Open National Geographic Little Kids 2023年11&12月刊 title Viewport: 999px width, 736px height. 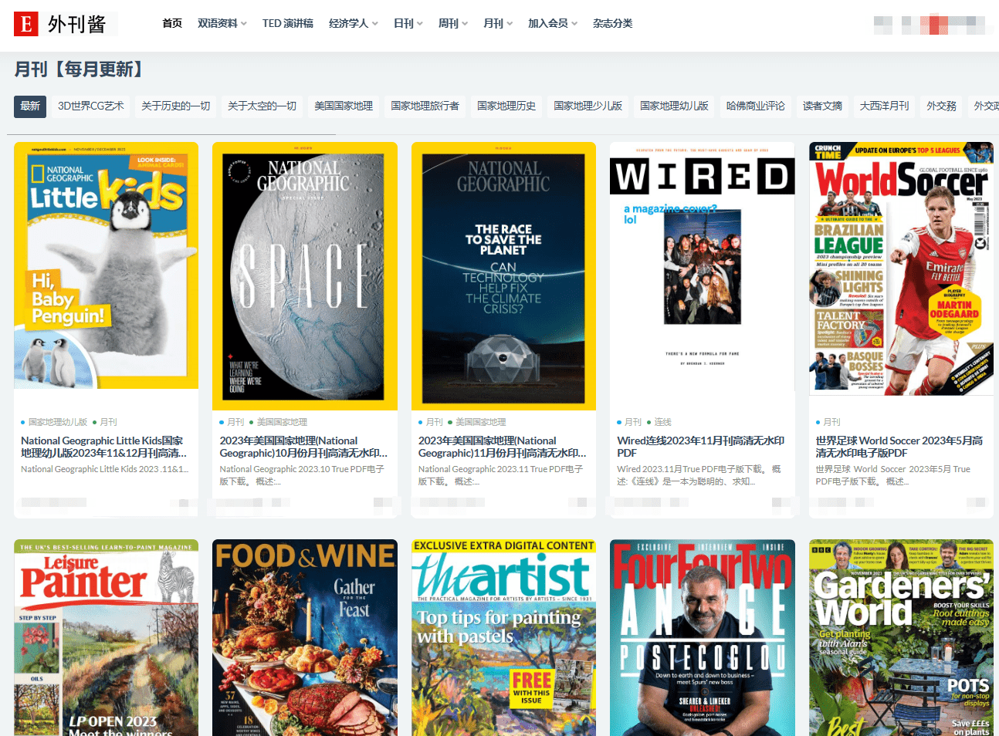pos(103,447)
